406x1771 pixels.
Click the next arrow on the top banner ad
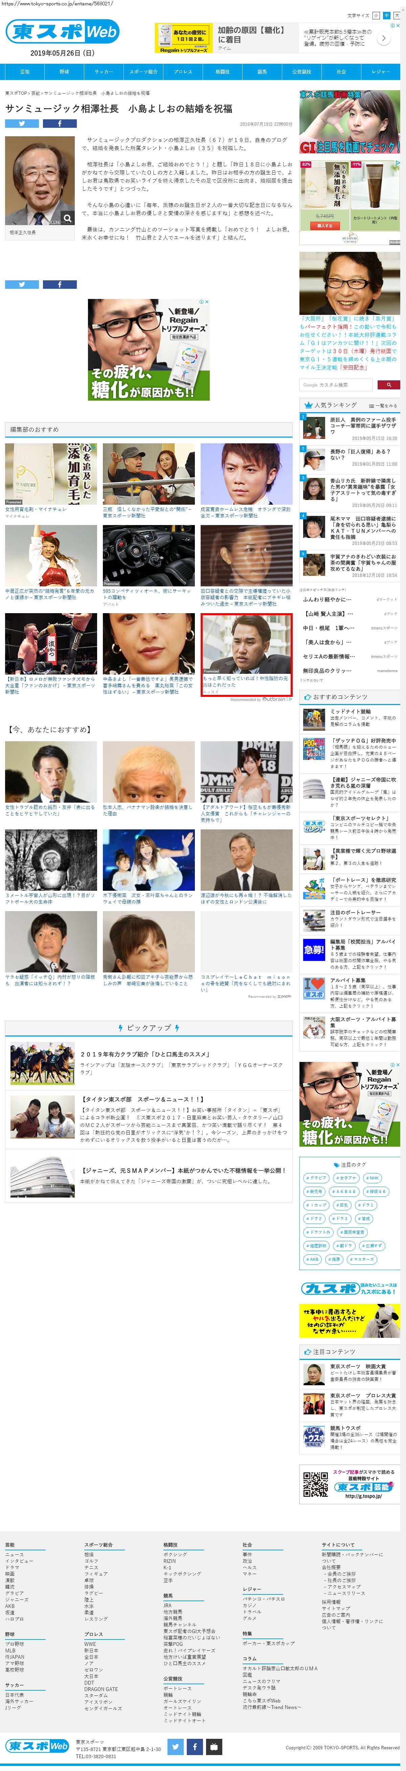click(x=383, y=39)
